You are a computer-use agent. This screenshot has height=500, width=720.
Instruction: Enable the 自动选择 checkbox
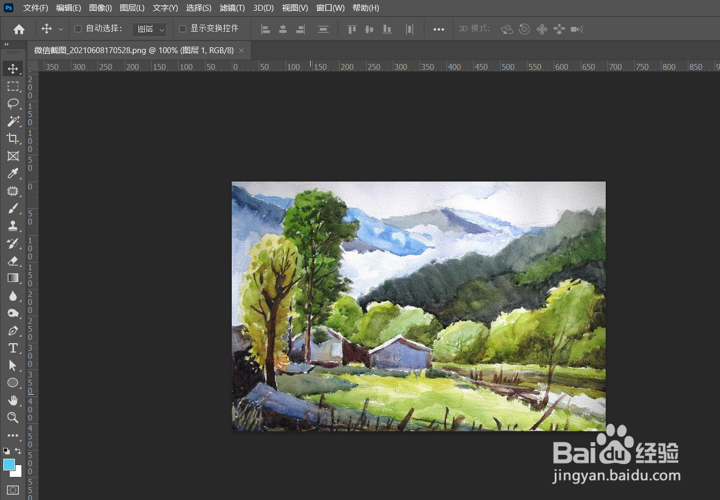point(78,28)
